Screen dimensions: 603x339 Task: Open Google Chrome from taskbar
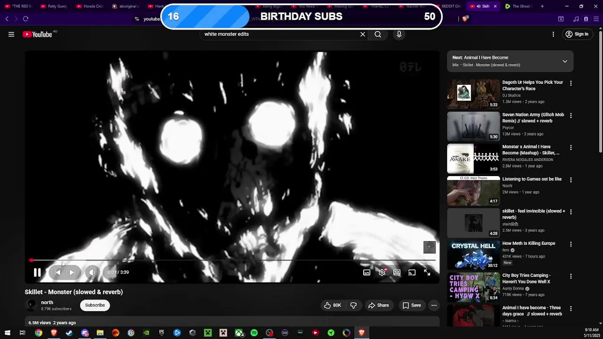(39, 333)
